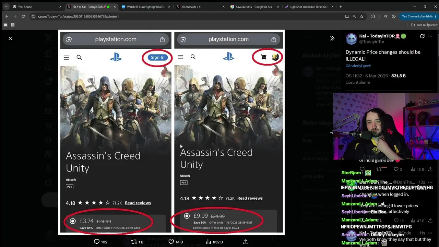Open site information icon in address bar
Image resolution: width=439 pixels, height=247 pixels.
[33, 16]
